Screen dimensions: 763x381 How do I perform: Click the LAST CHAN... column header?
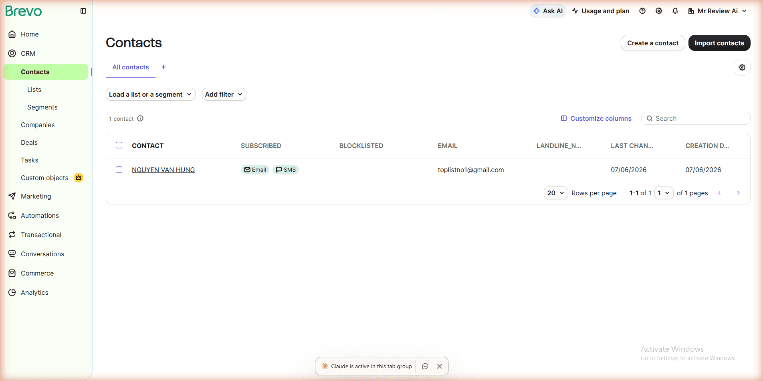click(x=632, y=146)
